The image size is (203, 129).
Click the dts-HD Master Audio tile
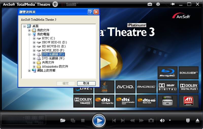click(146, 101)
